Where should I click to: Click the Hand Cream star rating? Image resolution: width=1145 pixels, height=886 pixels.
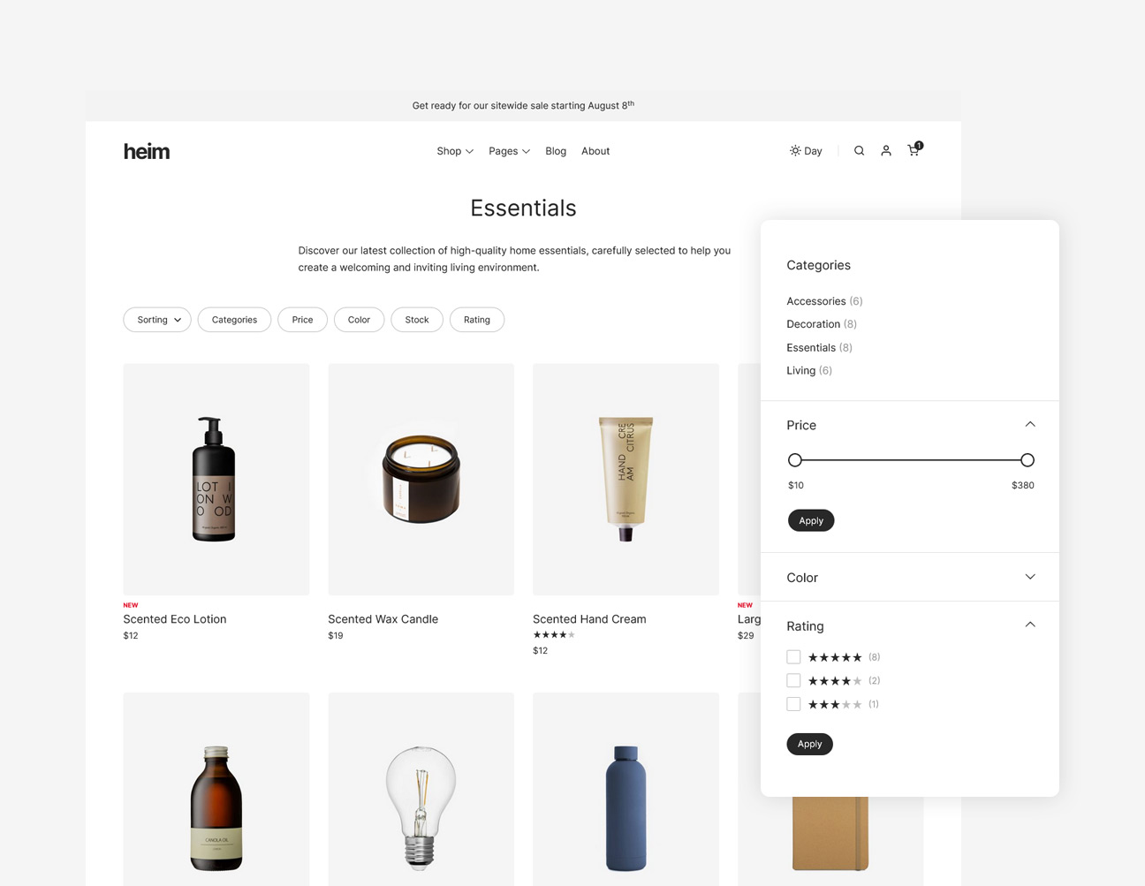[x=554, y=635]
